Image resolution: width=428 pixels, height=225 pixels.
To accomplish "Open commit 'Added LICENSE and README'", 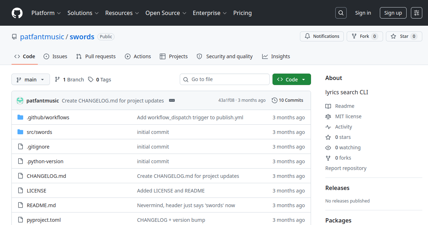I will 171,191.
